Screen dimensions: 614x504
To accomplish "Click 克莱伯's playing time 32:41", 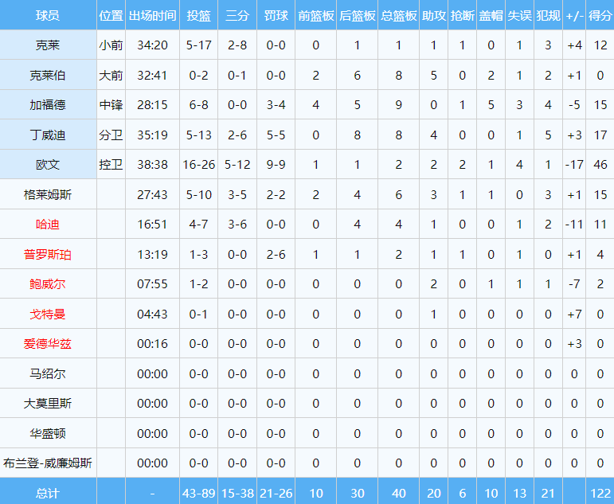I will coord(152,75).
